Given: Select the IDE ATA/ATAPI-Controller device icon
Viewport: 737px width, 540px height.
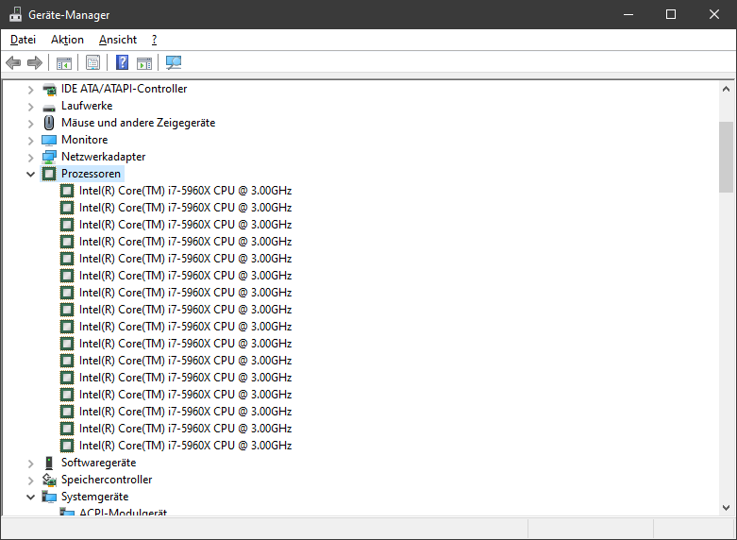Looking at the screenshot, I should click(49, 89).
